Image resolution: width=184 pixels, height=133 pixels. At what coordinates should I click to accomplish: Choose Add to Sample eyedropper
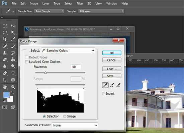point(112,85)
